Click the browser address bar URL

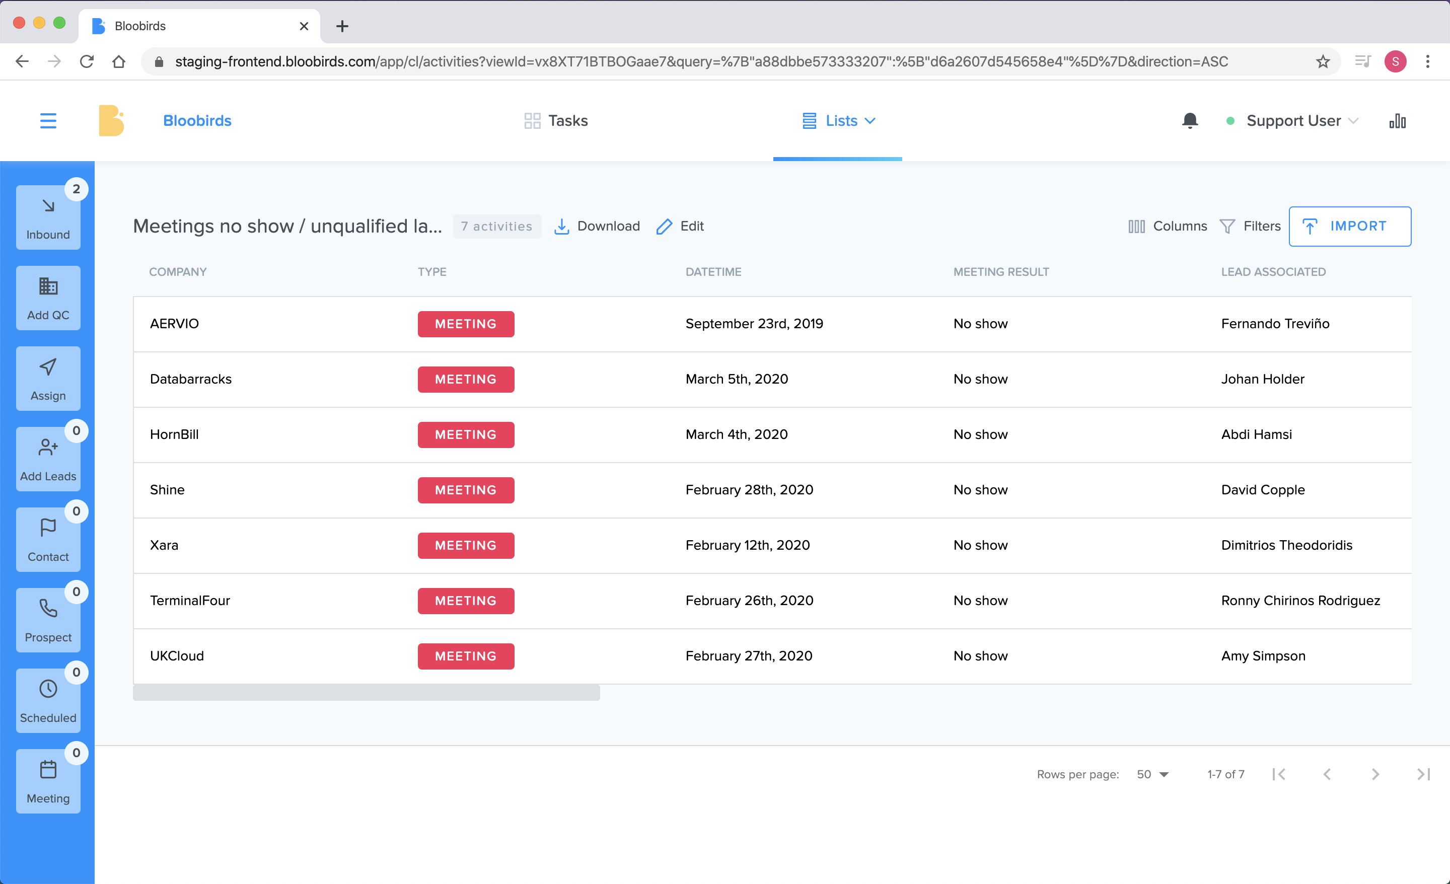click(701, 61)
